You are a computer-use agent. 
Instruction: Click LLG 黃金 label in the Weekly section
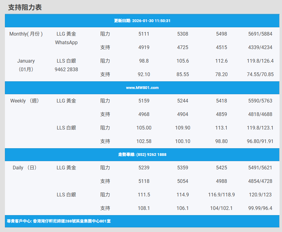66,101
